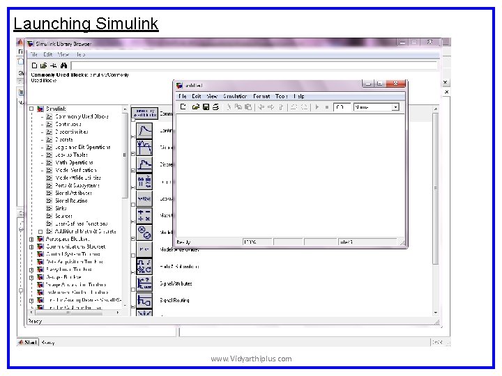
Task: Open the Tools menu in untitled window
Action: coord(282,96)
